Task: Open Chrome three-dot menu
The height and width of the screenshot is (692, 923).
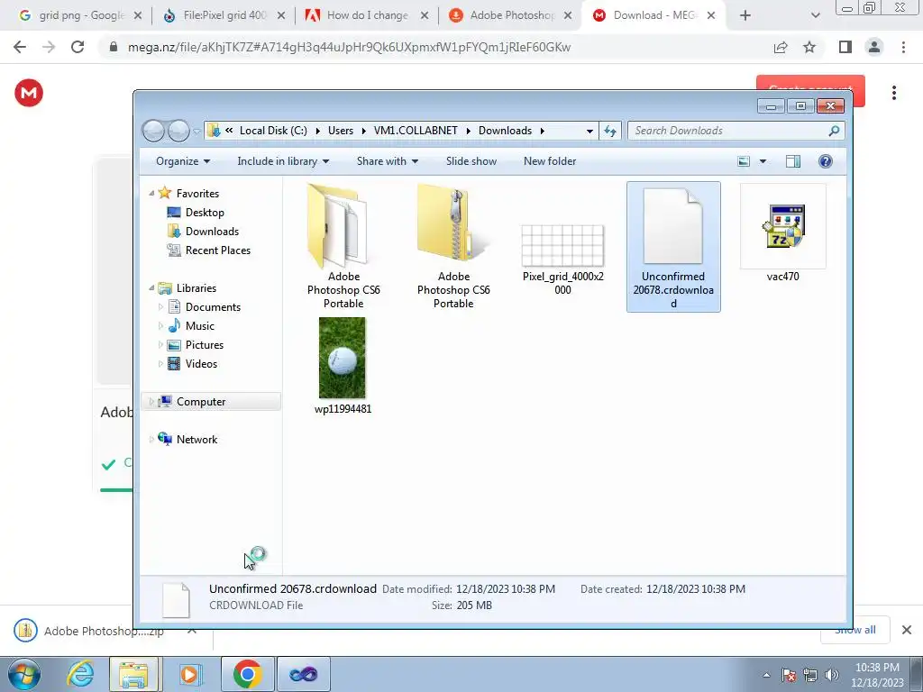Action: pyautogui.click(x=903, y=47)
